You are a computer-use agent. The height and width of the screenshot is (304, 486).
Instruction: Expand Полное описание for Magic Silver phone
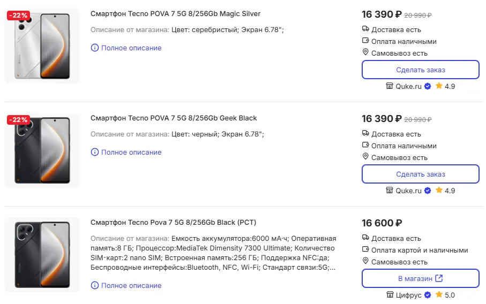[x=131, y=48]
